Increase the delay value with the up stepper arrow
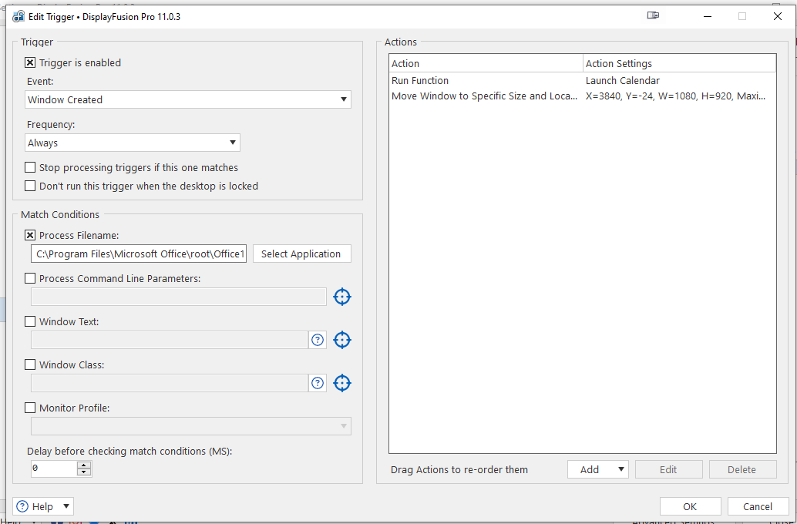The height and width of the screenshot is (524, 797). click(x=84, y=465)
